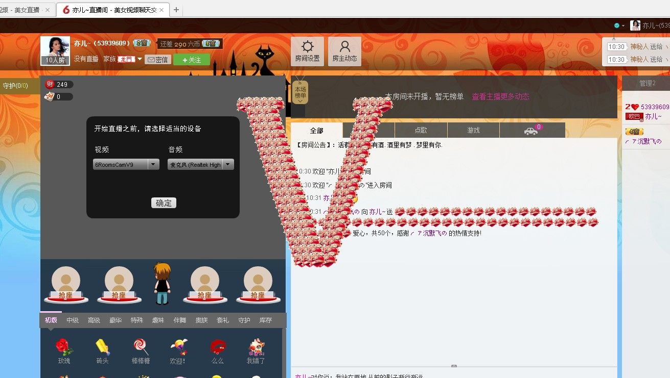Open the 伴舞 gift tab
The image size is (670, 378).
coord(180,320)
